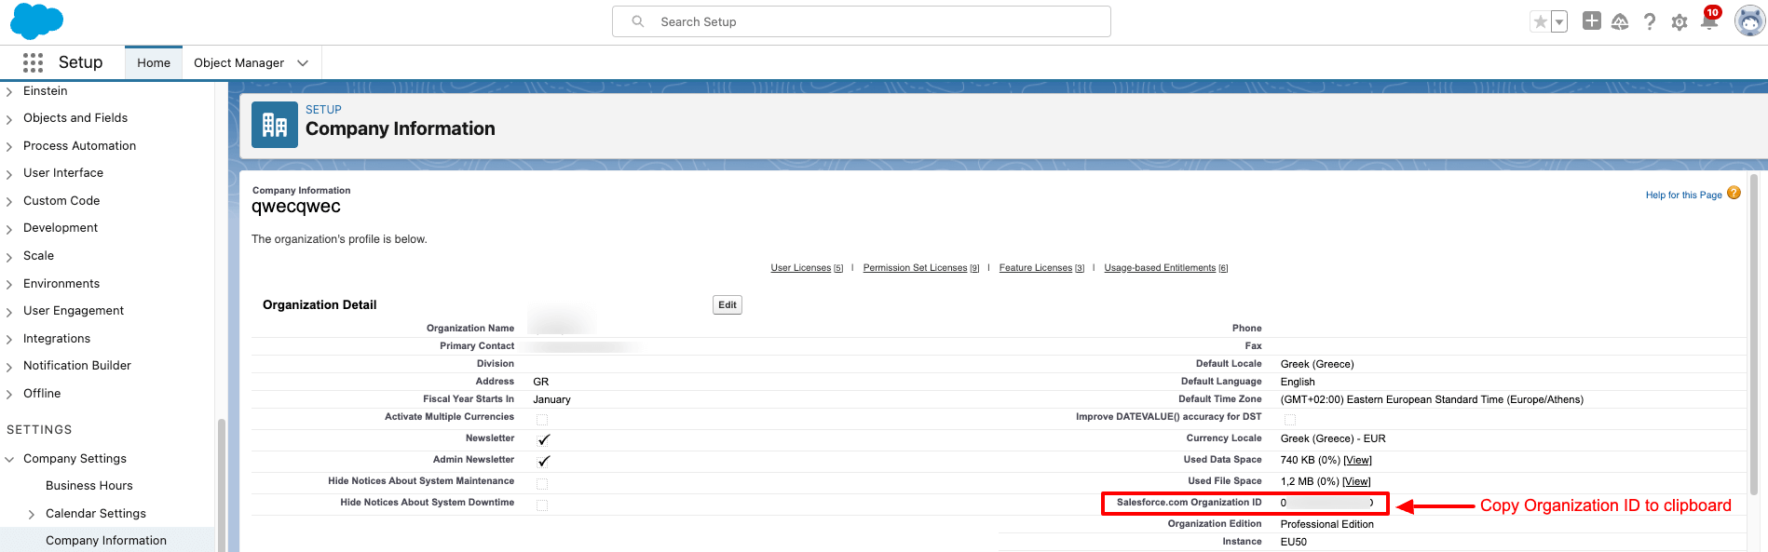Image resolution: width=1768 pixels, height=552 pixels.
Task: Select Company Information in sidebar
Action: tap(106, 540)
